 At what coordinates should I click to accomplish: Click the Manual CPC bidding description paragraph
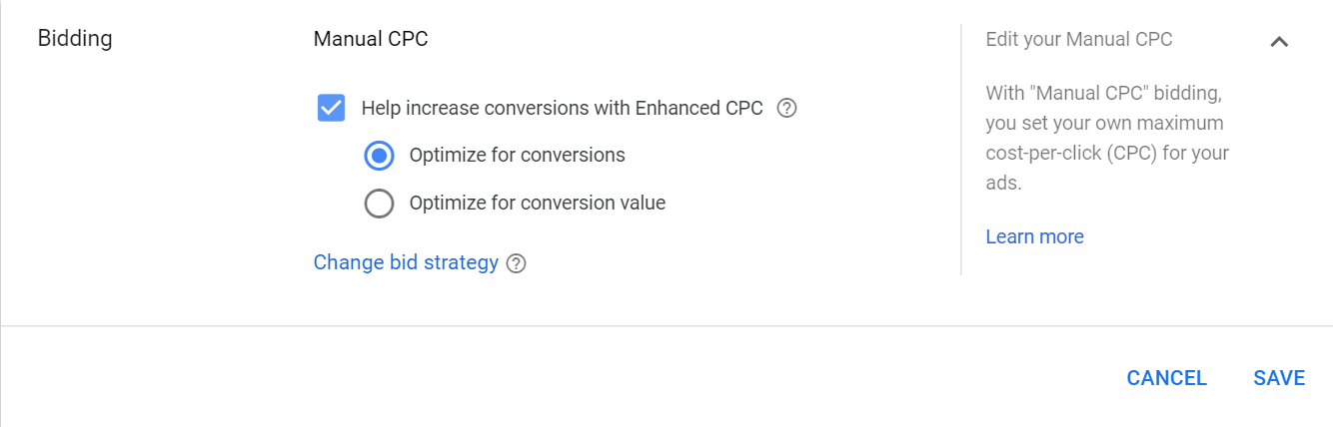[1107, 139]
